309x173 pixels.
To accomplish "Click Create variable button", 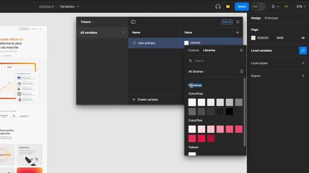I will pyautogui.click(x=145, y=99).
